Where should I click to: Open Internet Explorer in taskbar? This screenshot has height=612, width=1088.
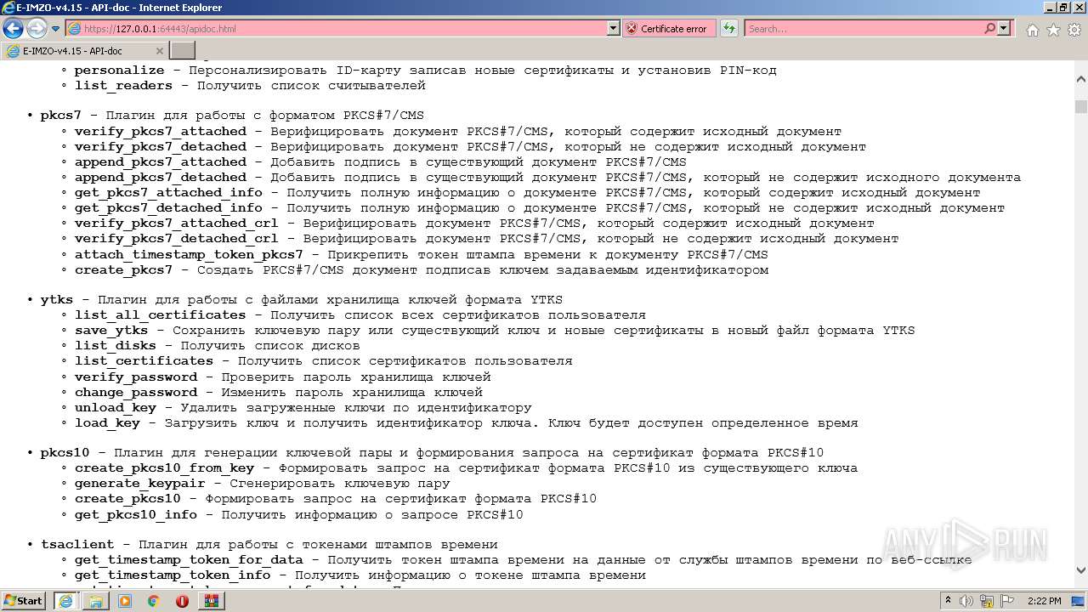click(x=66, y=600)
